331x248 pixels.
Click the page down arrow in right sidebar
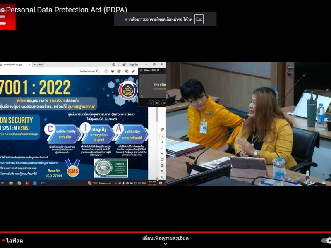coord(162,153)
